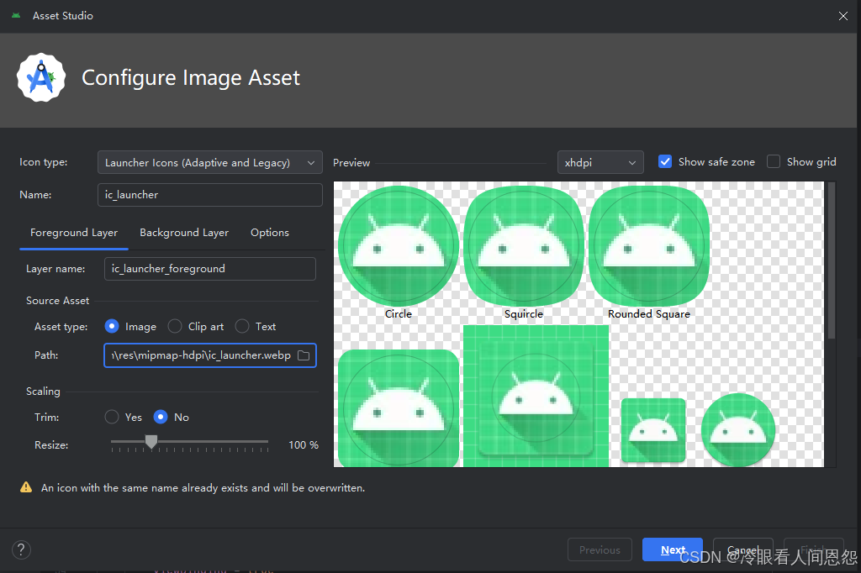Click the Path text field
Screen dimensions: 861x573
209,355
